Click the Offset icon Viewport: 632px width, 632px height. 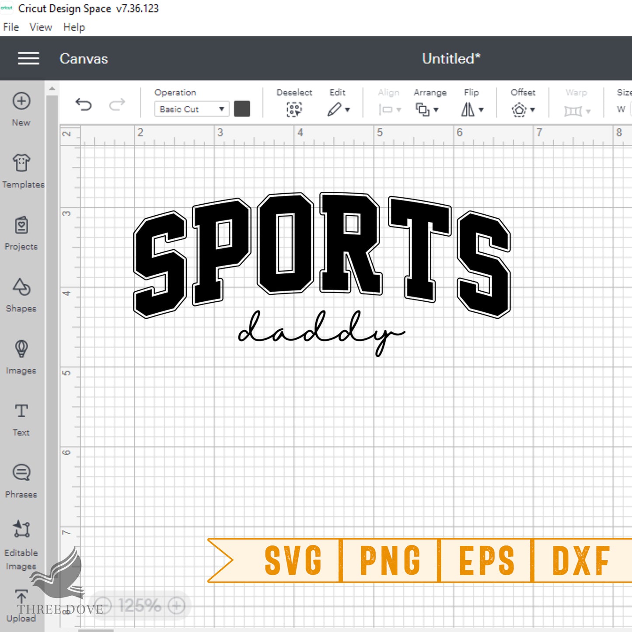[x=519, y=109]
